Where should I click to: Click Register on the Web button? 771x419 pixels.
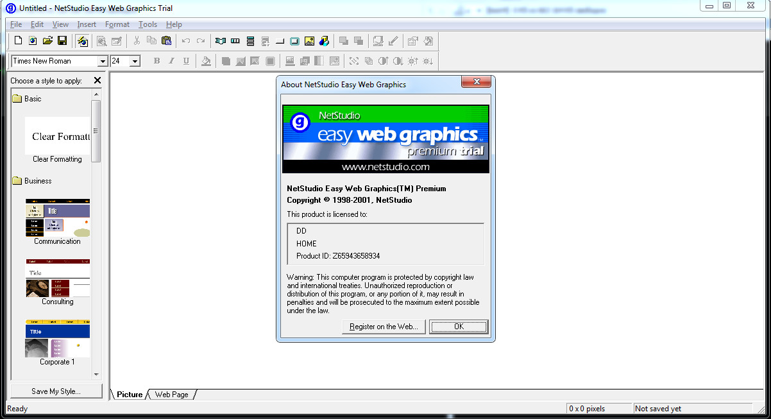[x=384, y=327]
